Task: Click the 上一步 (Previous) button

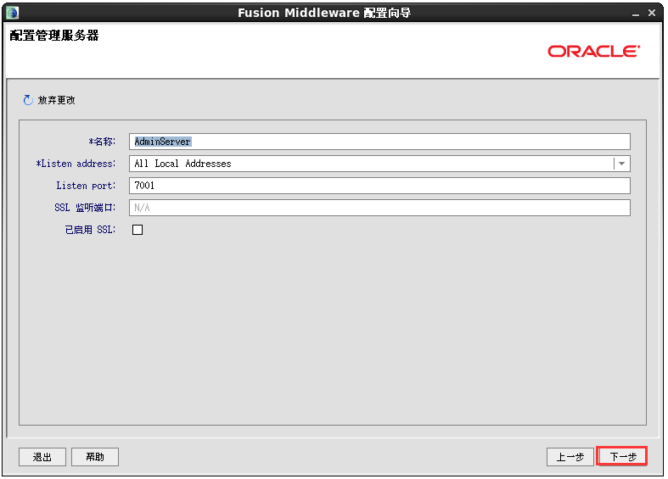Action: pos(570,457)
